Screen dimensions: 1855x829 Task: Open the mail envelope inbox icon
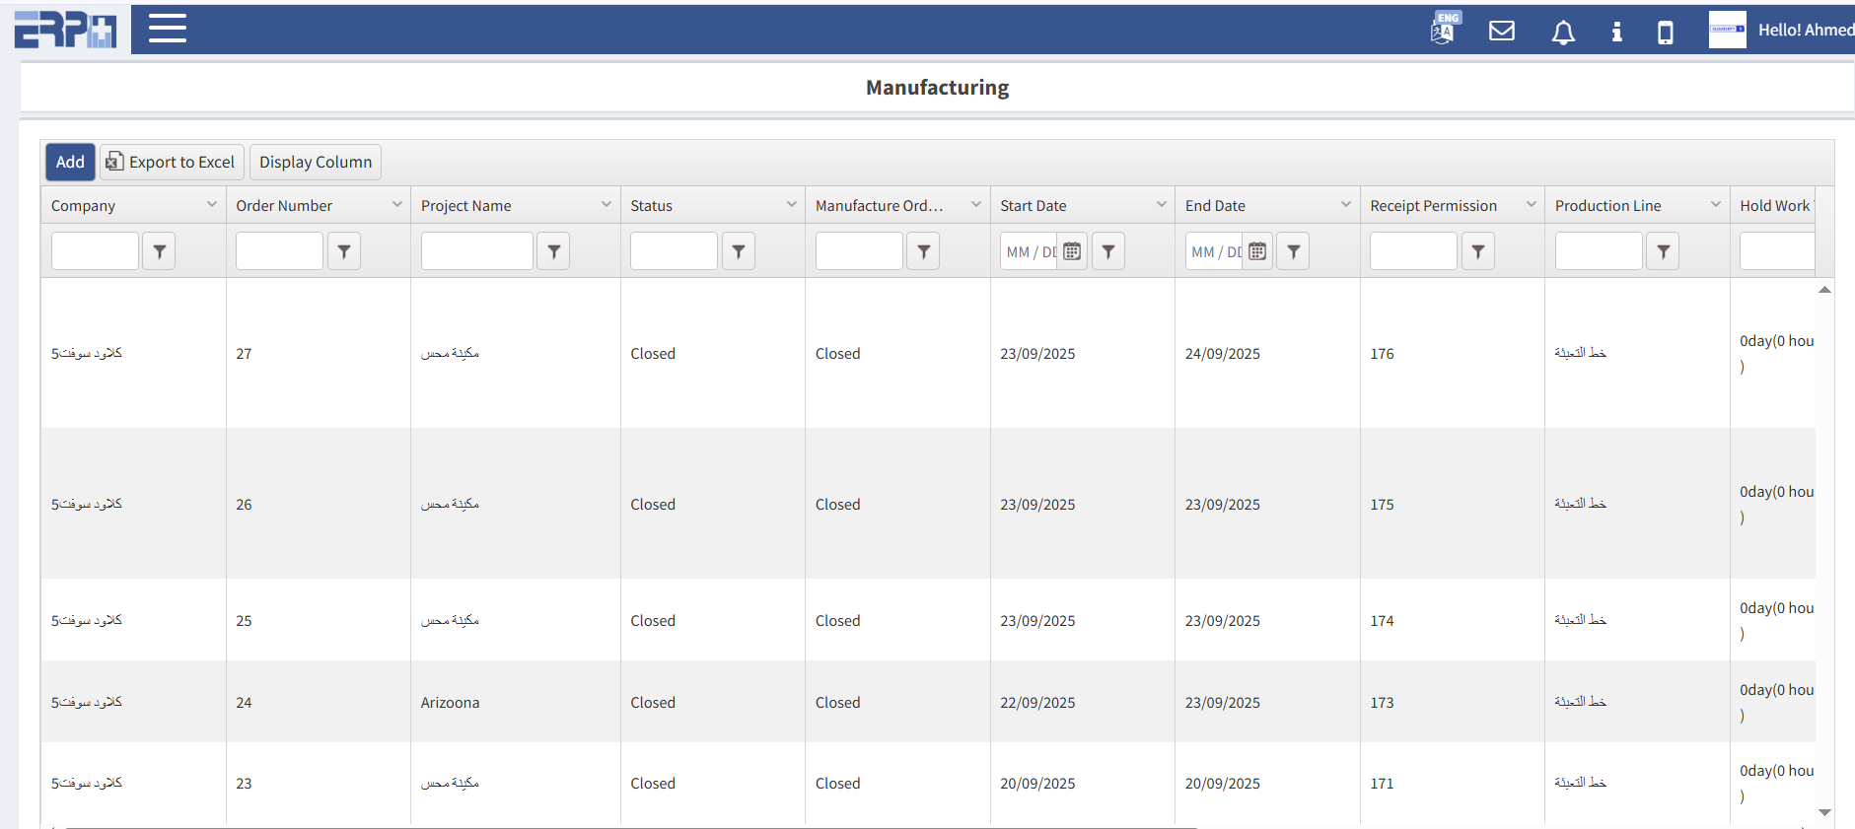click(1502, 31)
